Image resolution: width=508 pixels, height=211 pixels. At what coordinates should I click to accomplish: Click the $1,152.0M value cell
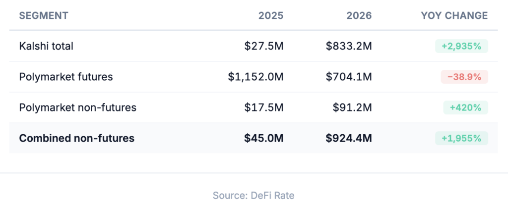tap(256, 77)
